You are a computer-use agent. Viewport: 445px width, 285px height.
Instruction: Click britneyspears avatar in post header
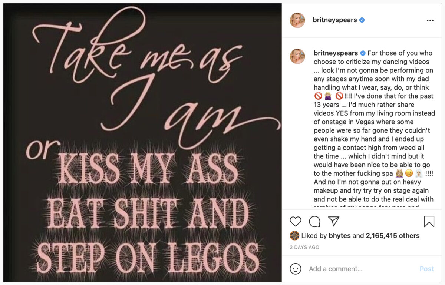tap(297, 20)
